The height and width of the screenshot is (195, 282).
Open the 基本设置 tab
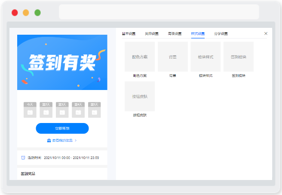(129, 34)
